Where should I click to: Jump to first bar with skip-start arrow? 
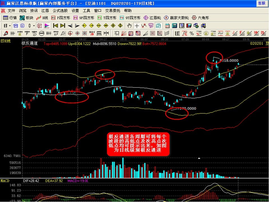pos(55,26)
